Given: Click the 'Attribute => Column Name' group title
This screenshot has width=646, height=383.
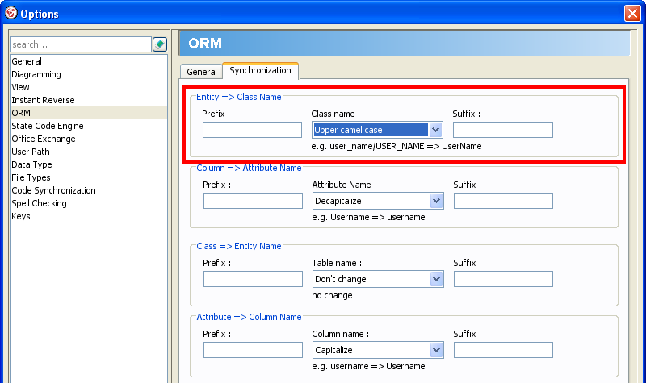Looking at the screenshot, I should tap(249, 317).
